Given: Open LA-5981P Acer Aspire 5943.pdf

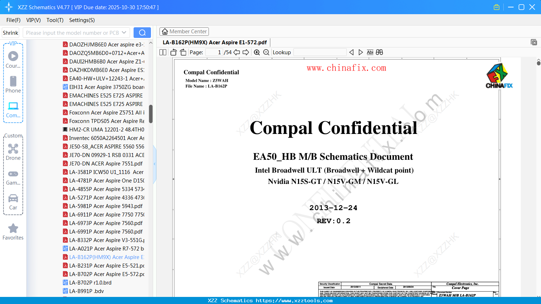Looking at the screenshot, I should pos(103,206).
